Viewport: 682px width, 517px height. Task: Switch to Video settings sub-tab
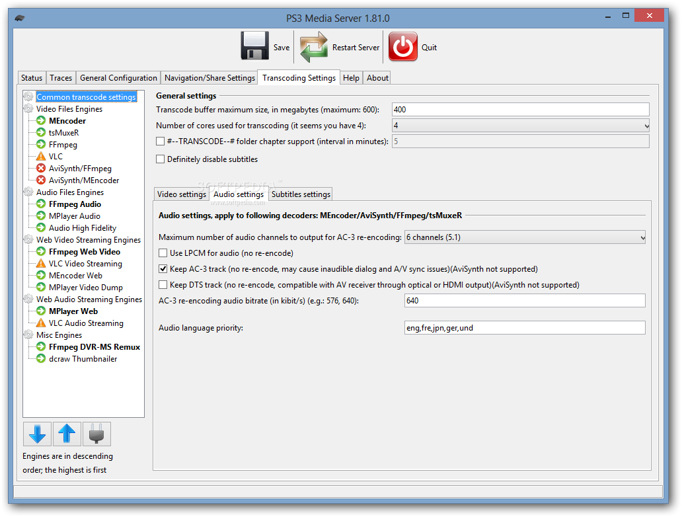coord(181,194)
